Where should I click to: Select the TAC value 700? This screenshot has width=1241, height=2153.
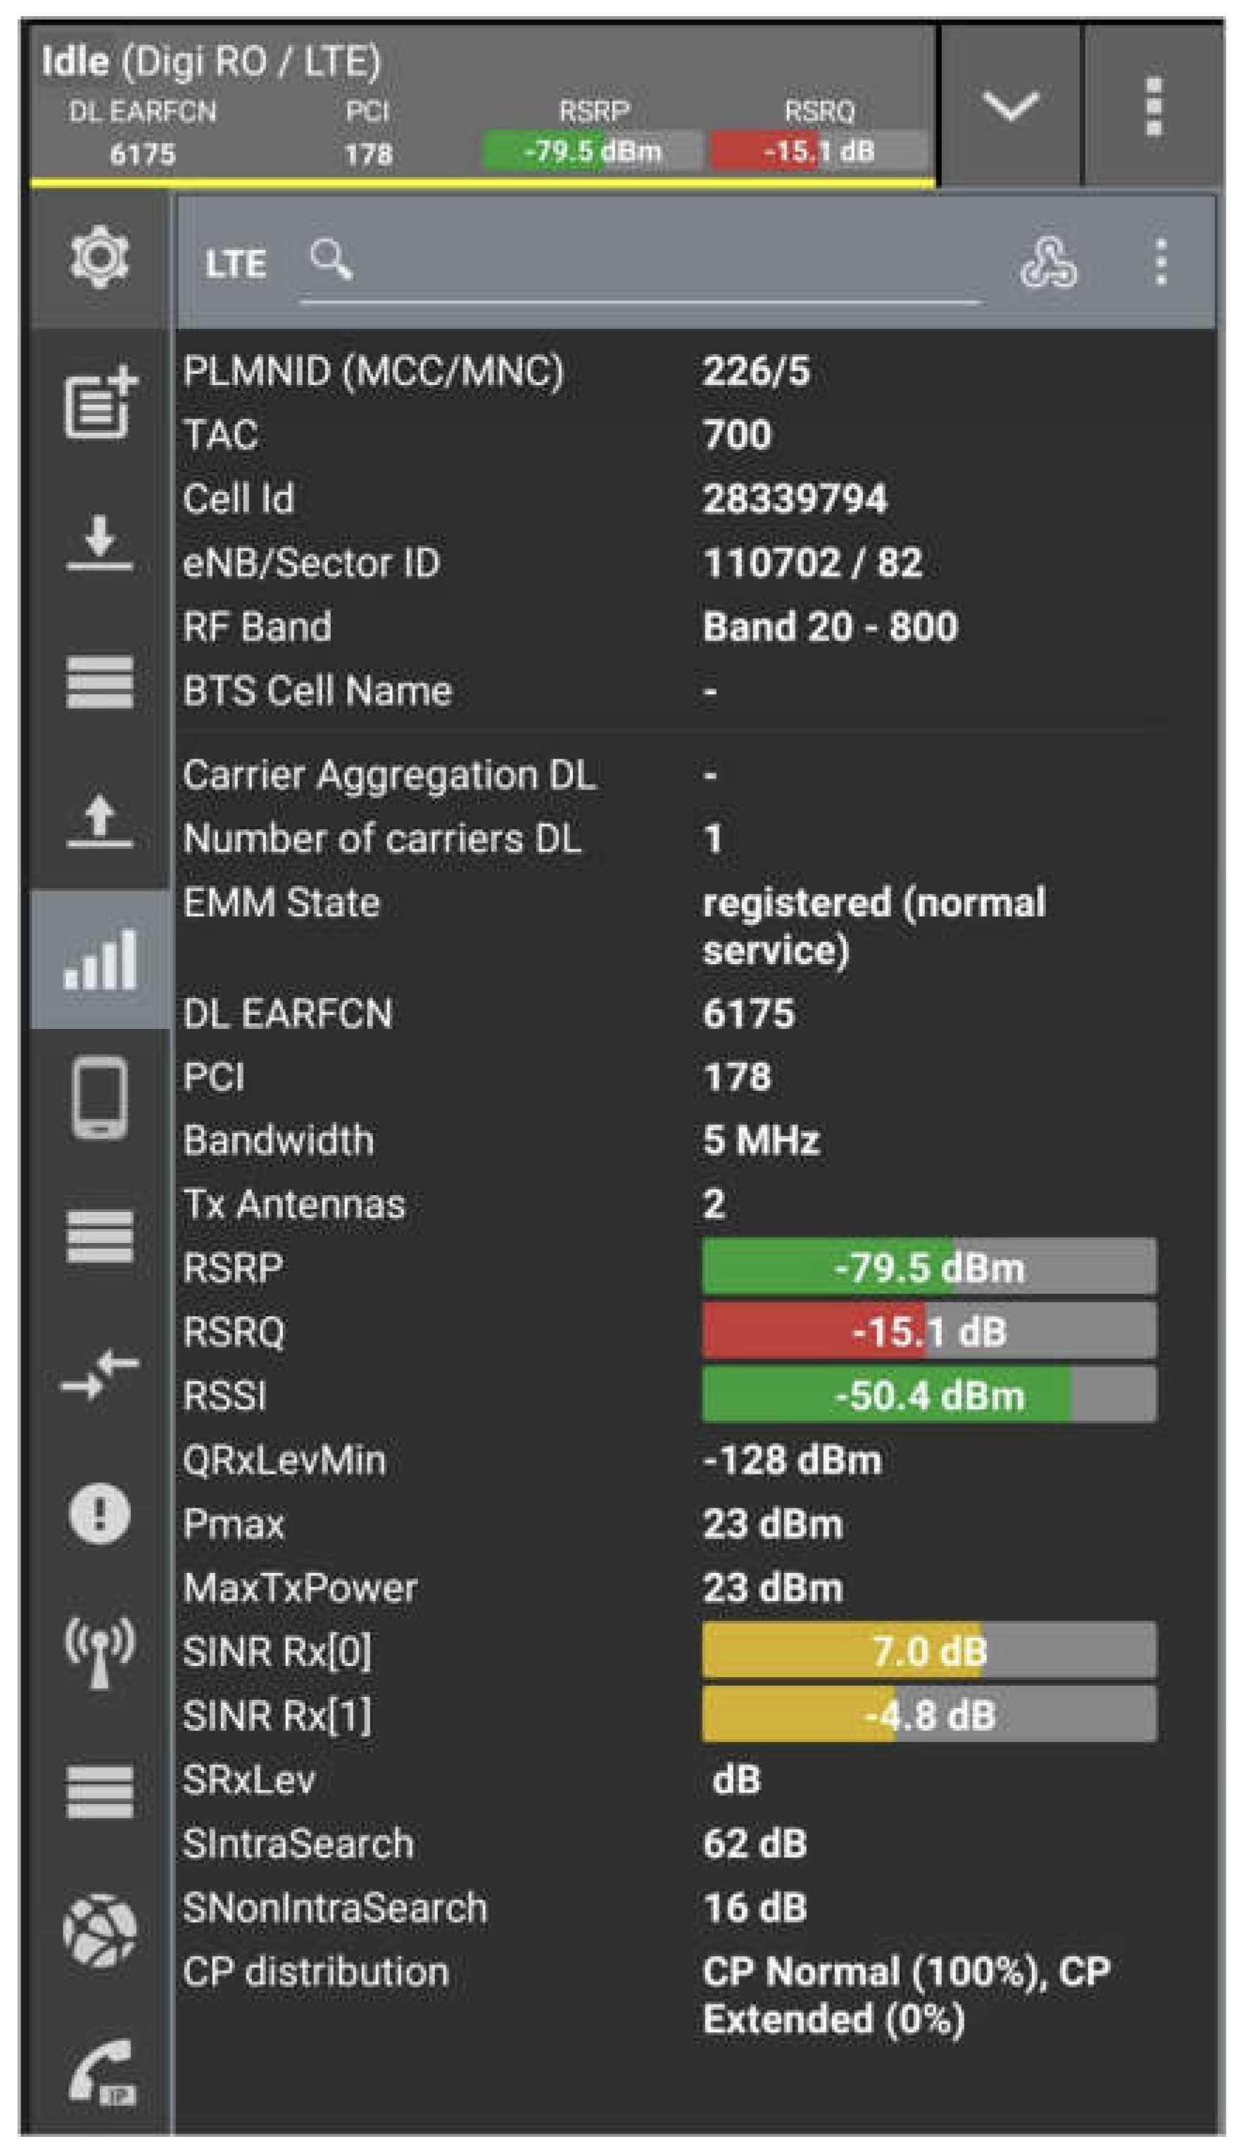(737, 434)
